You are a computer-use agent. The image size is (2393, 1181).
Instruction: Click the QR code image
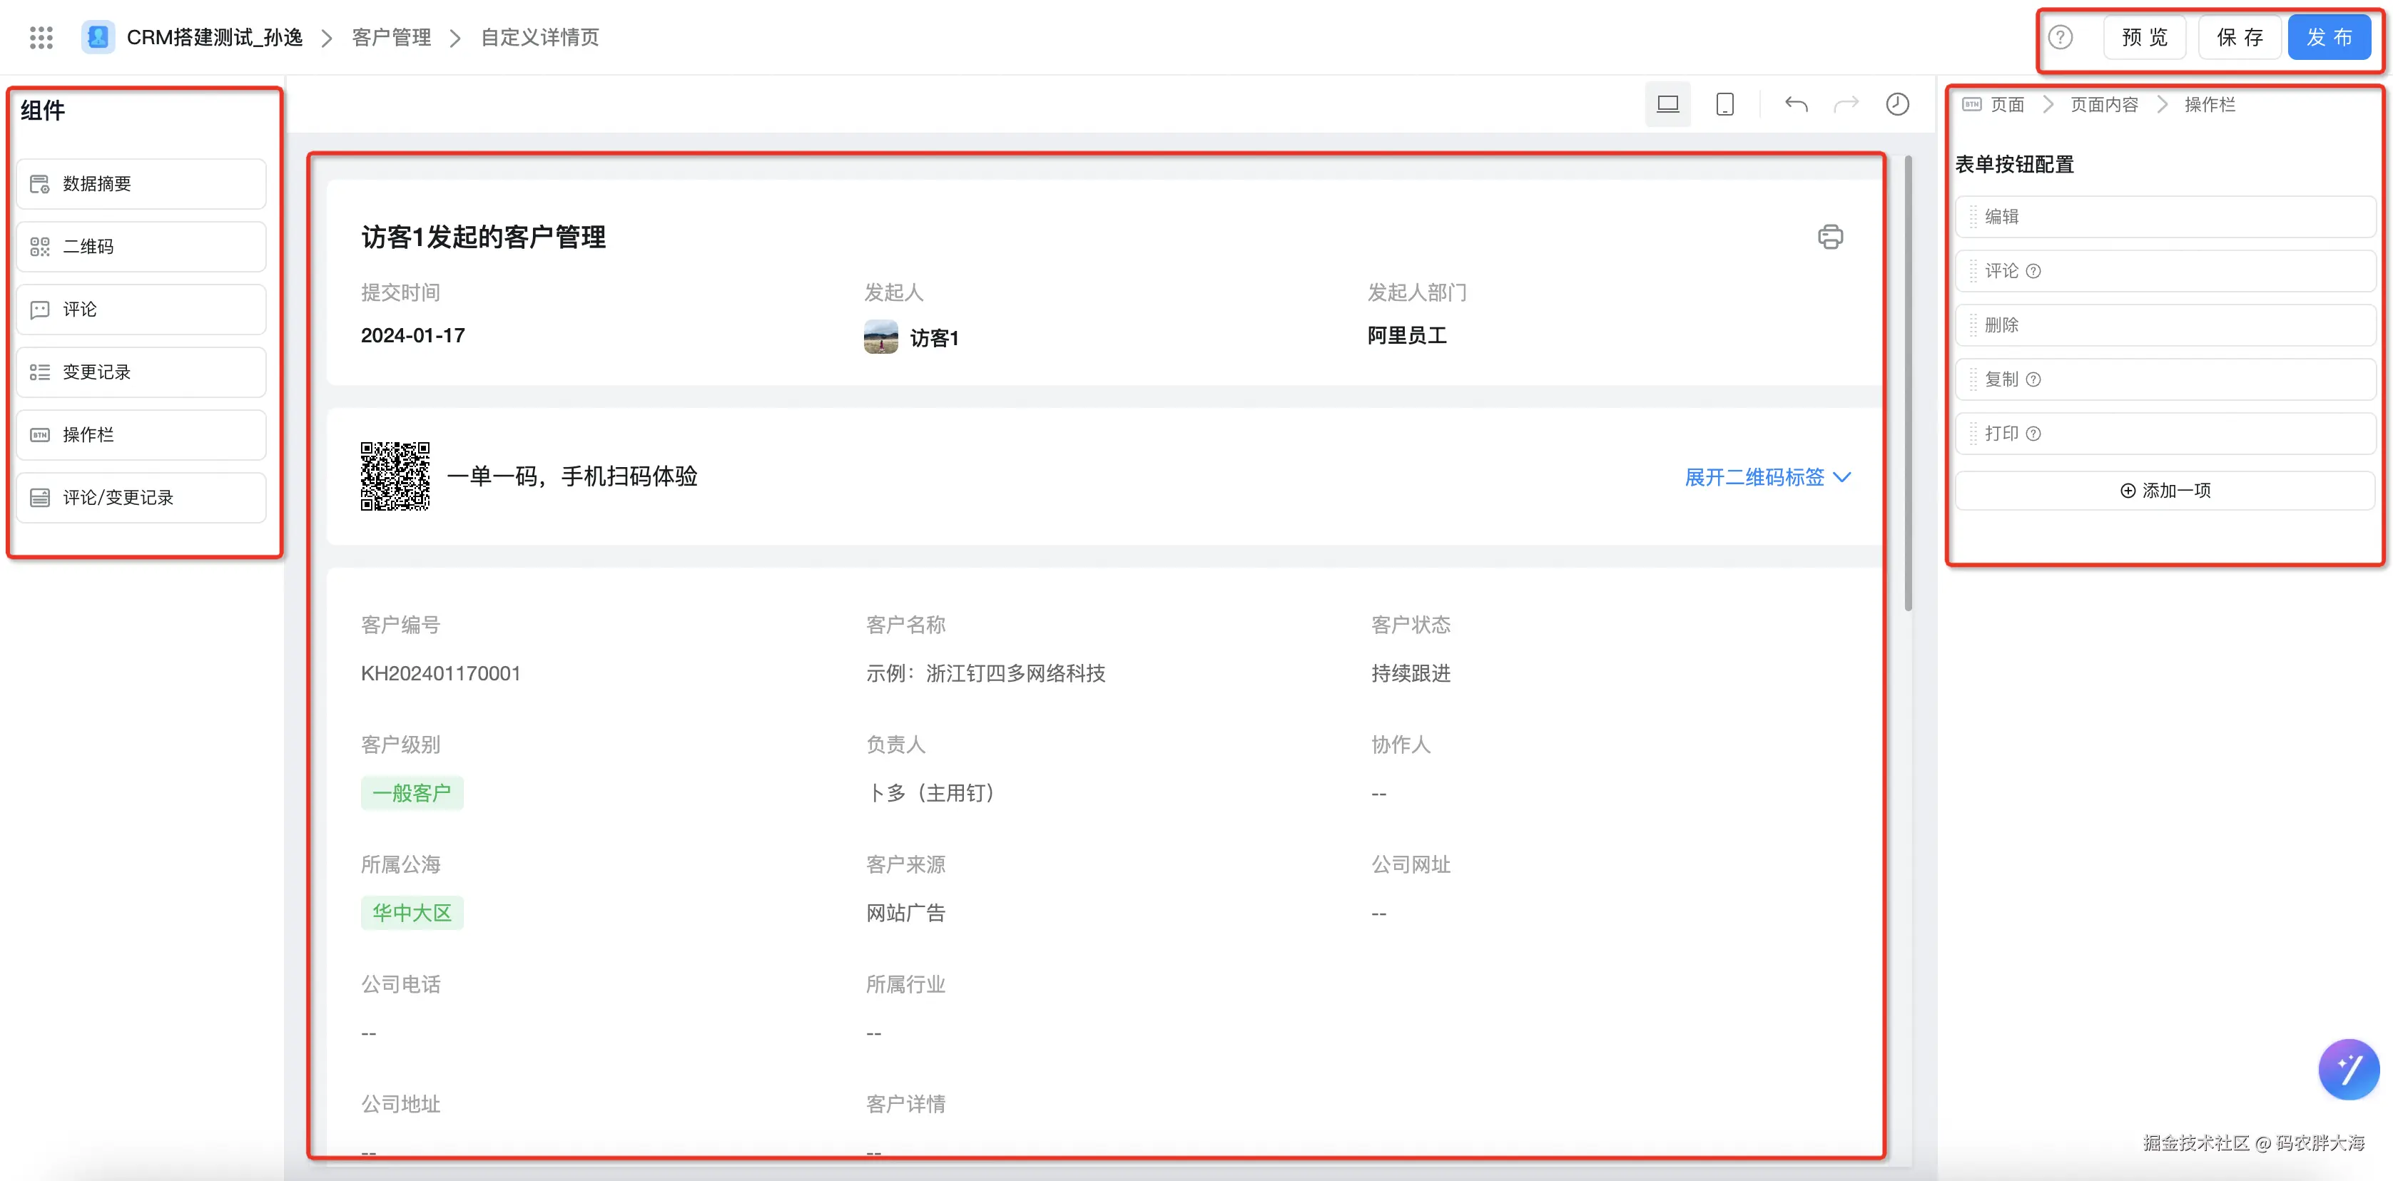(x=395, y=476)
